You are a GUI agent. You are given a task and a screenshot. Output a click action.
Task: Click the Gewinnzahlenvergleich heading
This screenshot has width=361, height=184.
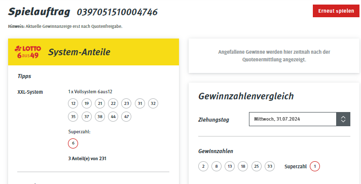246,96
